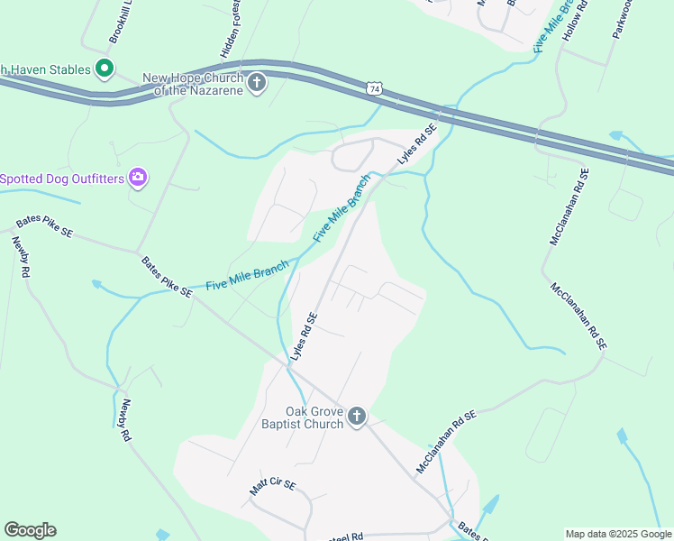Open Spotted Dog Outfitters camera pin
674x541 pixels.
click(x=138, y=178)
